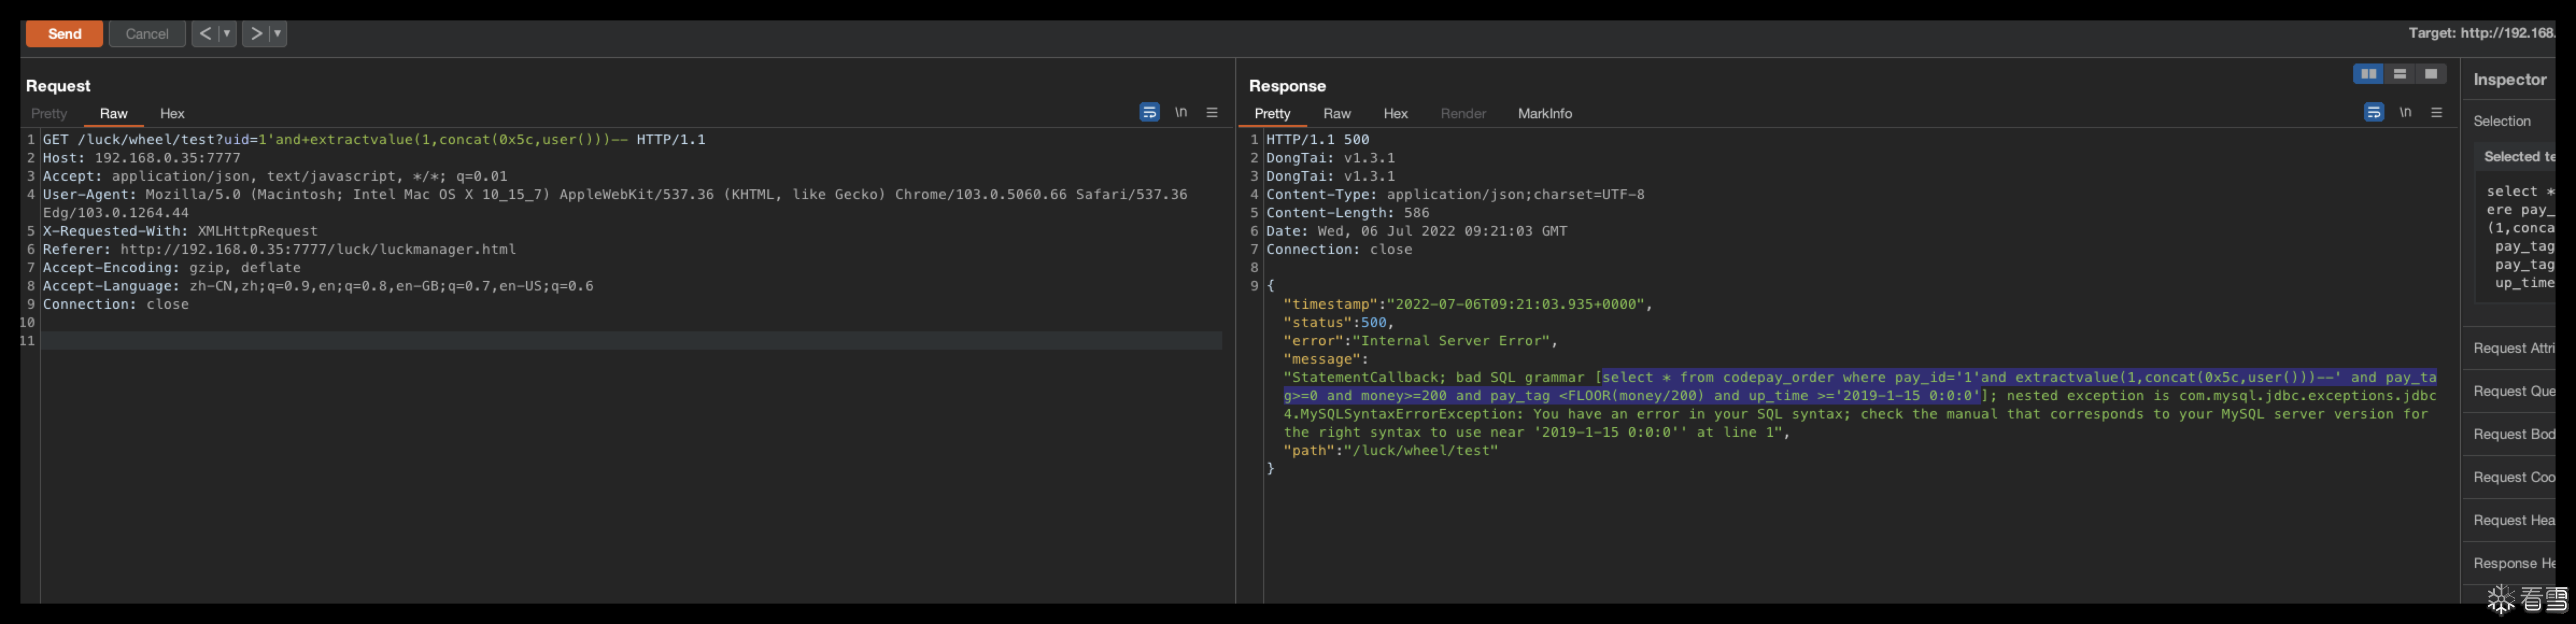Open Response panel options hamburger menu
The image size is (2576, 624).
tap(2436, 112)
